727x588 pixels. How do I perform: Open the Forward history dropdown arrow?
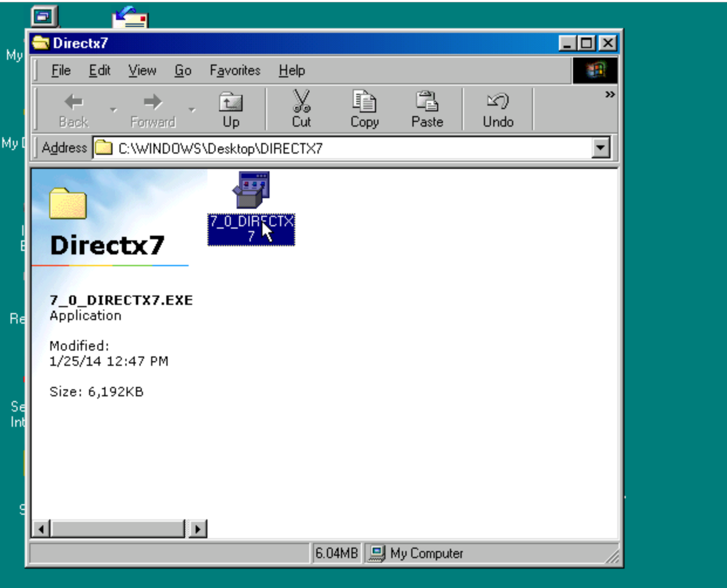pyautogui.click(x=192, y=110)
